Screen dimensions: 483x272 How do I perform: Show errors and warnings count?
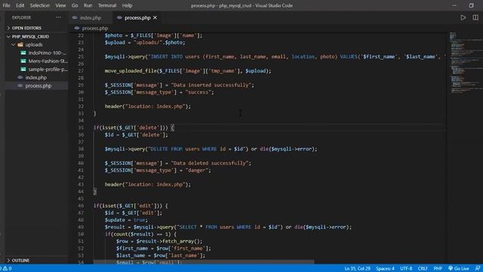[x=6, y=269]
